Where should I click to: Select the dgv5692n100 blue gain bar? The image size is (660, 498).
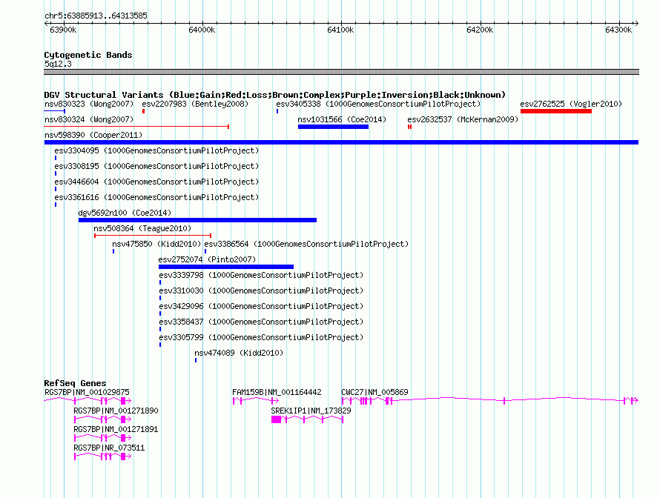[197, 220]
